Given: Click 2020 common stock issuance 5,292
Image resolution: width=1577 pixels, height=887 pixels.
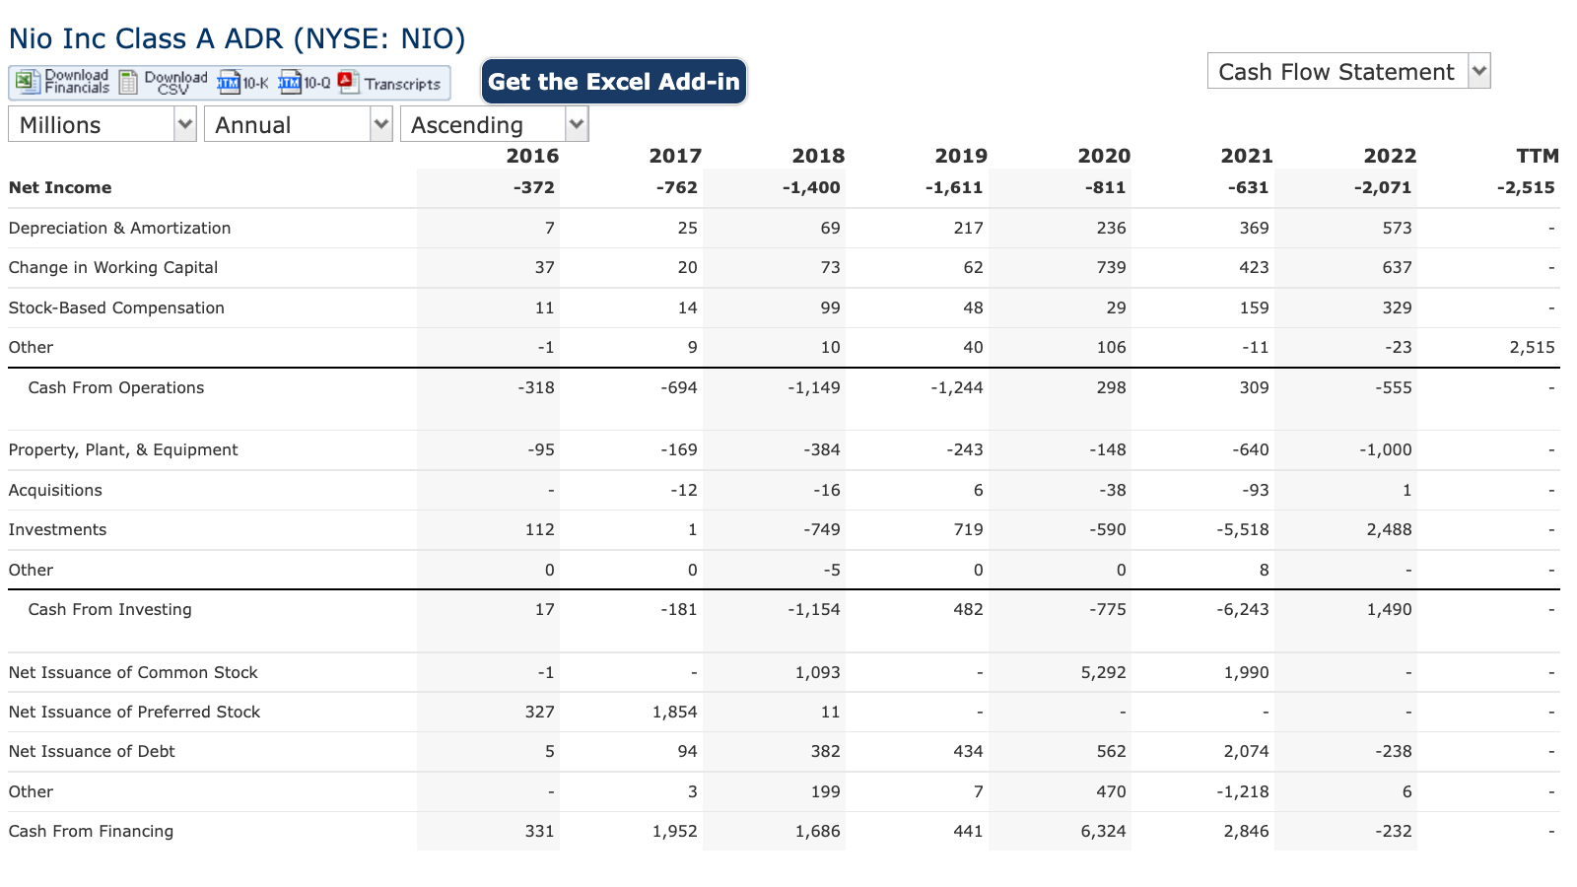Looking at the screenshot, I should tap(1103, 672).
